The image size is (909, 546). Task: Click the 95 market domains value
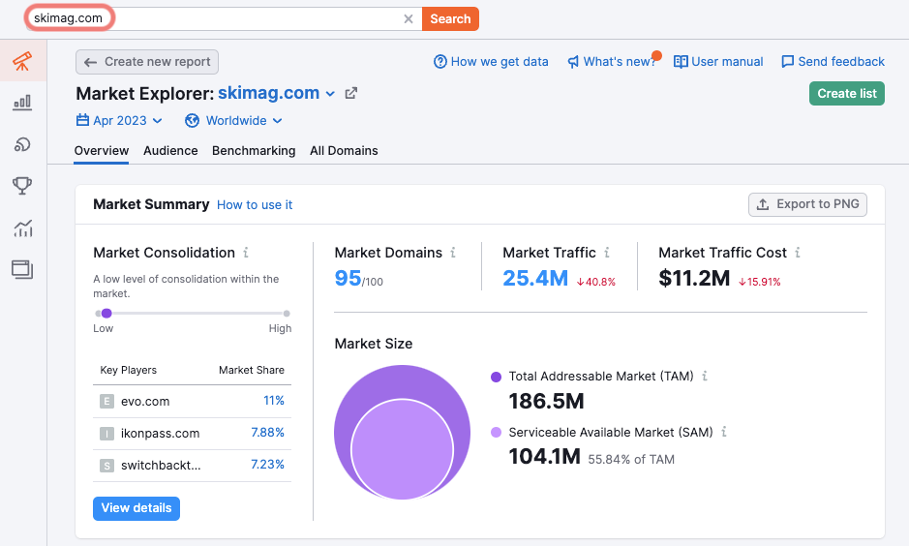(x=348, y=278)
